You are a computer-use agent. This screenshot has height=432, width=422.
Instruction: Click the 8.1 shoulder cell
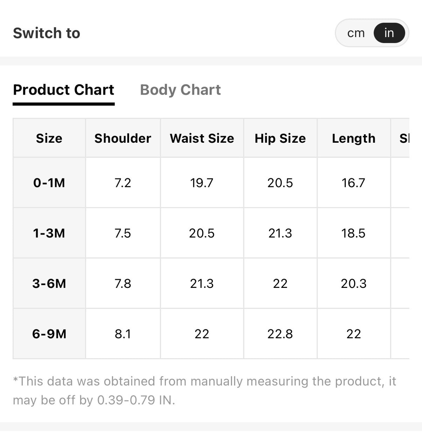coord(123,334)
